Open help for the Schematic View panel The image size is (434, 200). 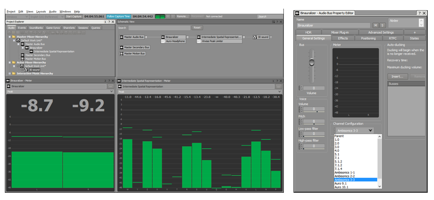point(277,22)
